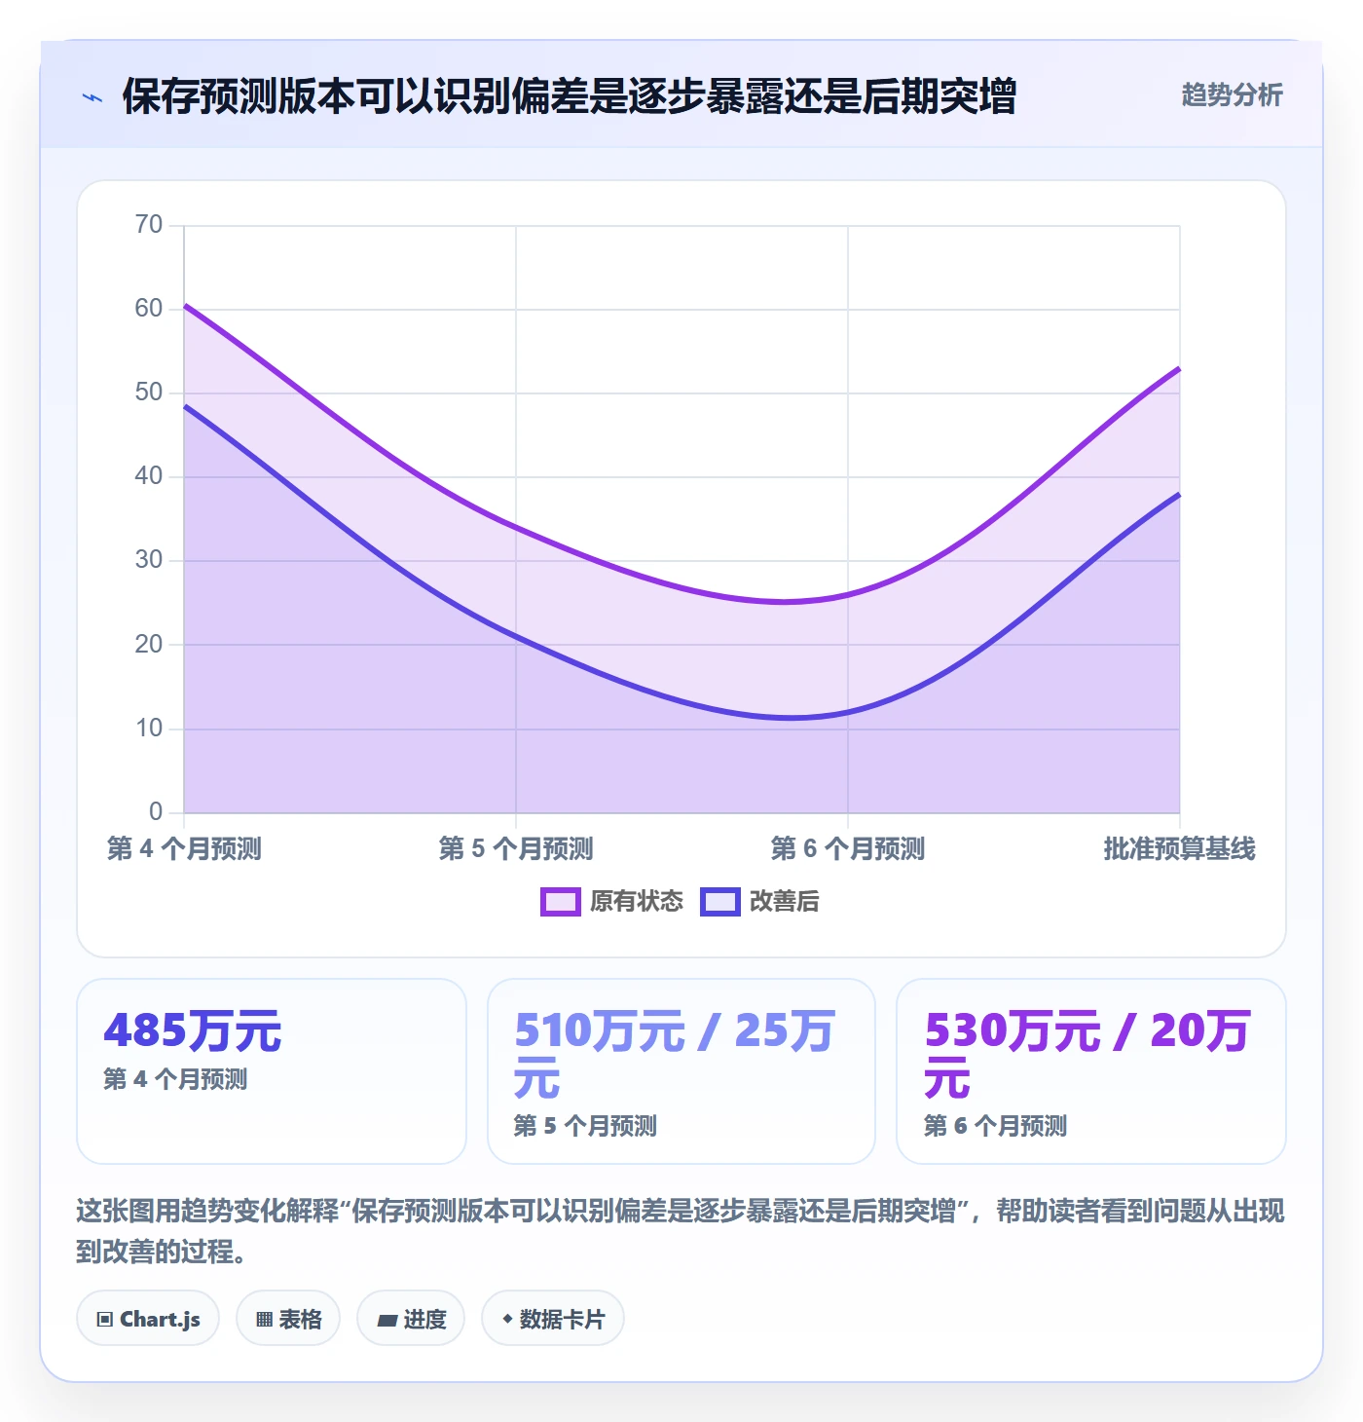Toggle the 改善后 legend swatch

tap(720, 902)
